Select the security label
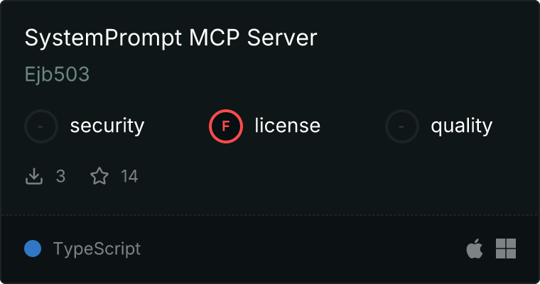The image size is (540, 284). 107,126
